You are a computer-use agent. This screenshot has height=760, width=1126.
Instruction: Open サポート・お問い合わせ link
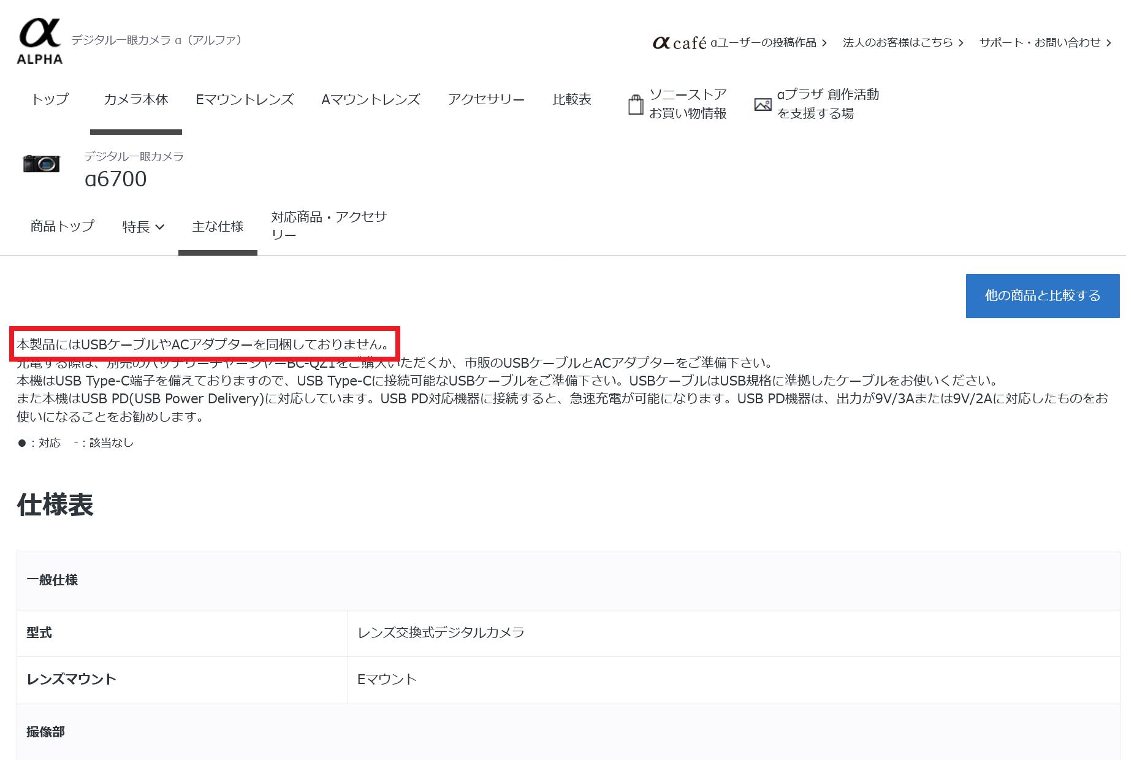tap(1045, 42)
